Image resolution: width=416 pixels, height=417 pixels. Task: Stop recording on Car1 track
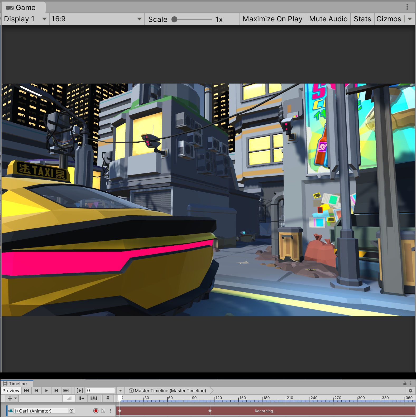tap(96, 411)
